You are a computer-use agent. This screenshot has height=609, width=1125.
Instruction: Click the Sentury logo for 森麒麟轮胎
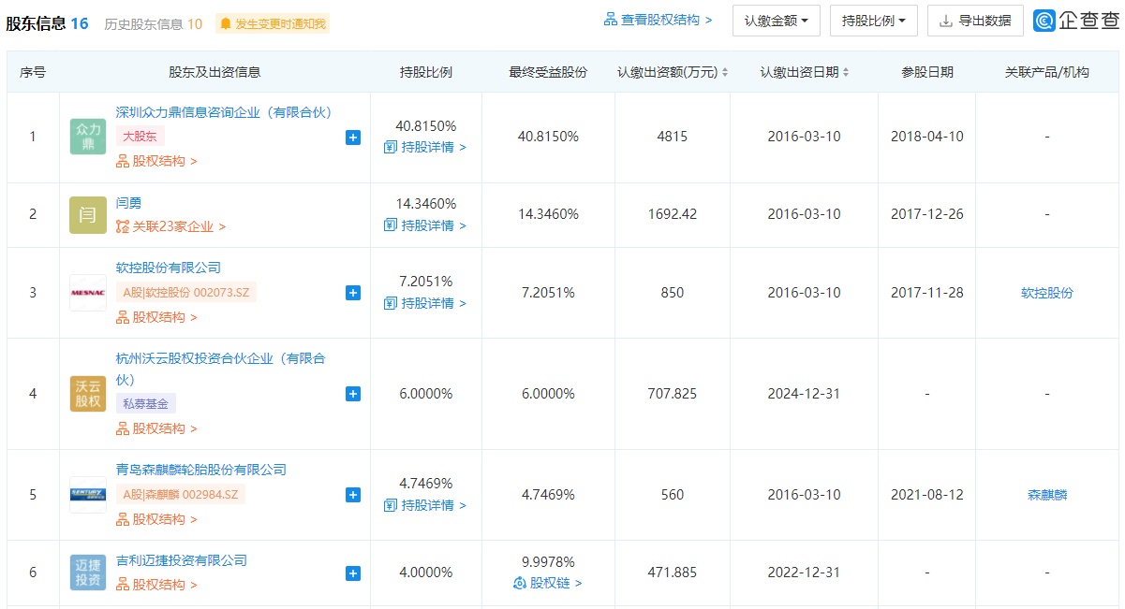(x=88, y=495)
